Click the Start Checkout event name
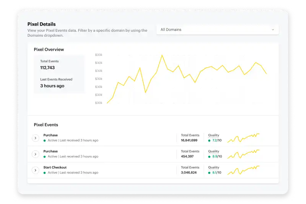Image resolution: width=306 pixels, height=204 pixels. (x=55, y=167)
